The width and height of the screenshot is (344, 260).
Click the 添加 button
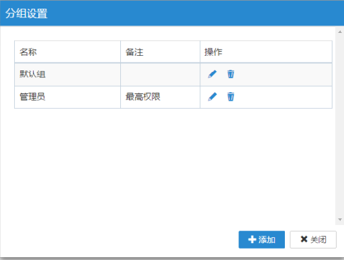point(261,240)
